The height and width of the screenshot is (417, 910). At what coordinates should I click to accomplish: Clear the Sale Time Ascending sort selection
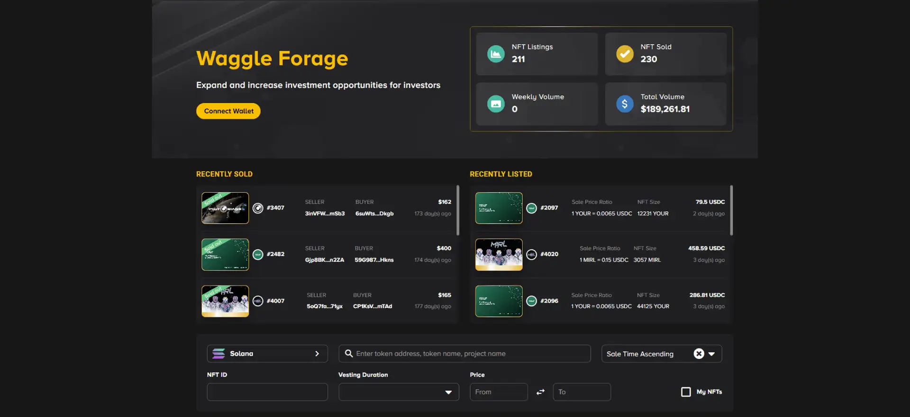699,354
